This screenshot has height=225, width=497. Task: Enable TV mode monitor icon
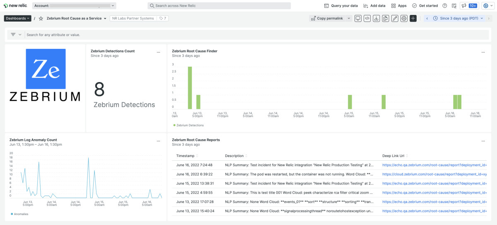(x=358, y=18)
